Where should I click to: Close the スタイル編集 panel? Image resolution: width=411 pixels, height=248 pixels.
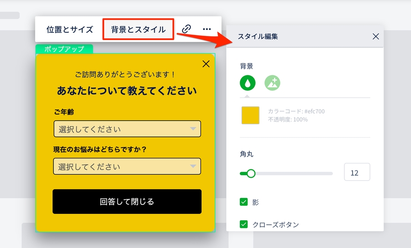(375, 36)
